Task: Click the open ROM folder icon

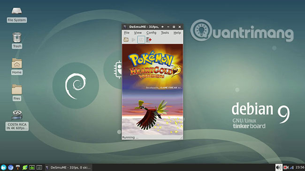Action: (x=126, y=40)
